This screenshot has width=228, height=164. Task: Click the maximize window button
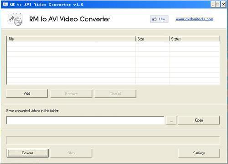(218, 5)
